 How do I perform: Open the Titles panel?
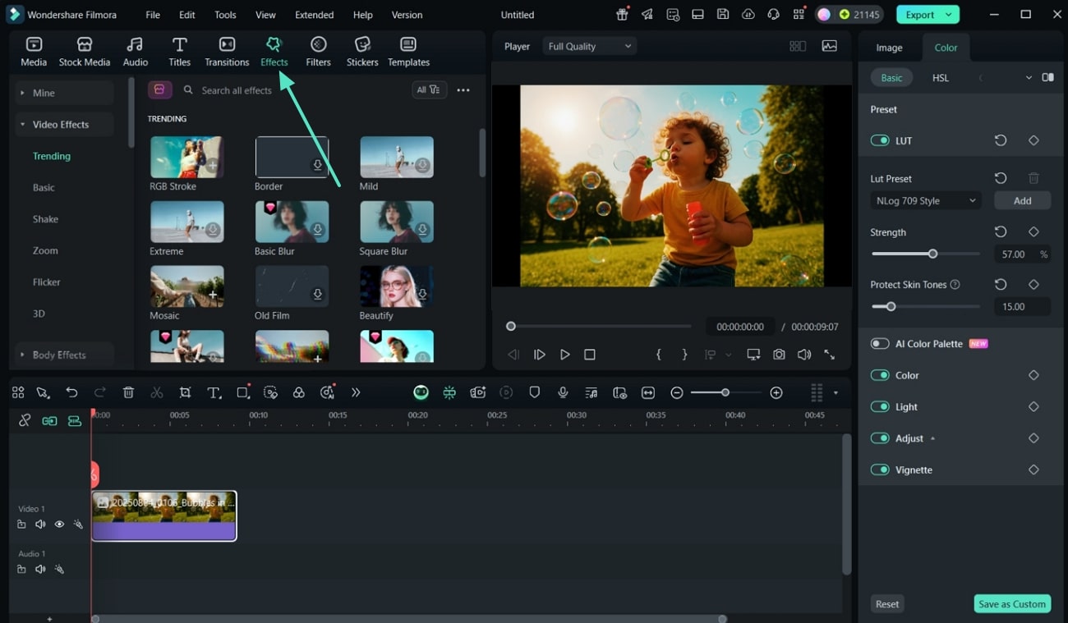(179, 52)
